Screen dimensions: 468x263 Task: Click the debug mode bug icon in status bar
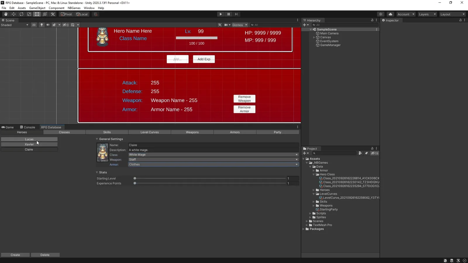tap(445, 260)
